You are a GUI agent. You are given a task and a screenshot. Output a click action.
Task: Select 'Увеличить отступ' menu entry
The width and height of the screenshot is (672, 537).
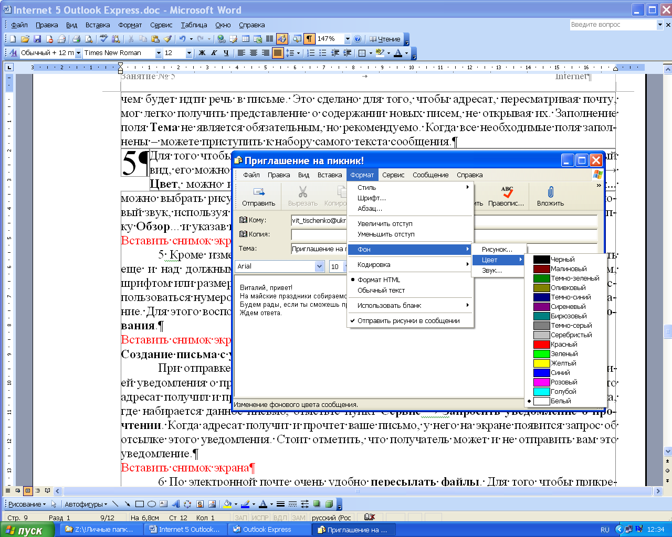tap(411, 223)
